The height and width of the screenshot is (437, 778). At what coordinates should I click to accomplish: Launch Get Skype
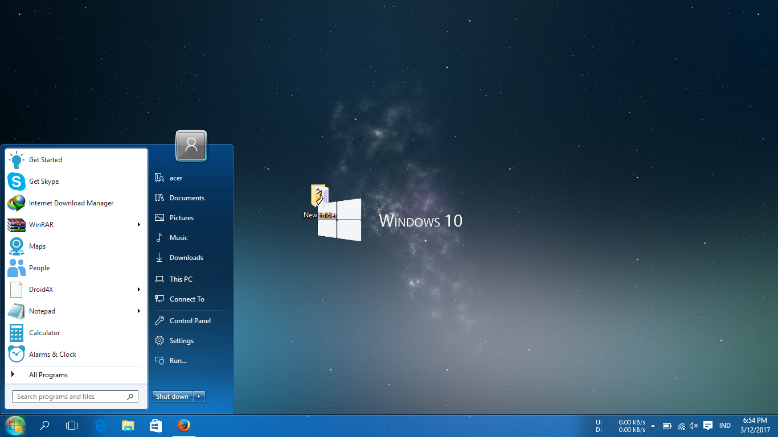(76, 182)
